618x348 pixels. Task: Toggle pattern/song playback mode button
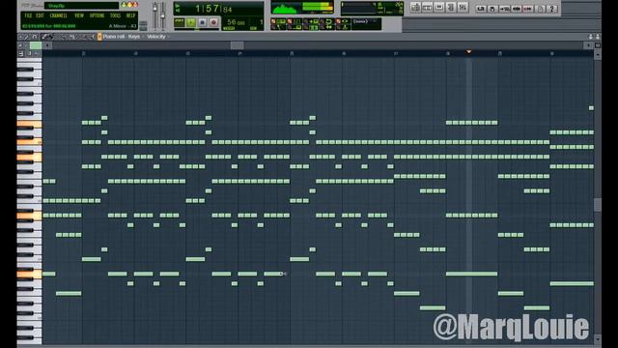[179, 22]
